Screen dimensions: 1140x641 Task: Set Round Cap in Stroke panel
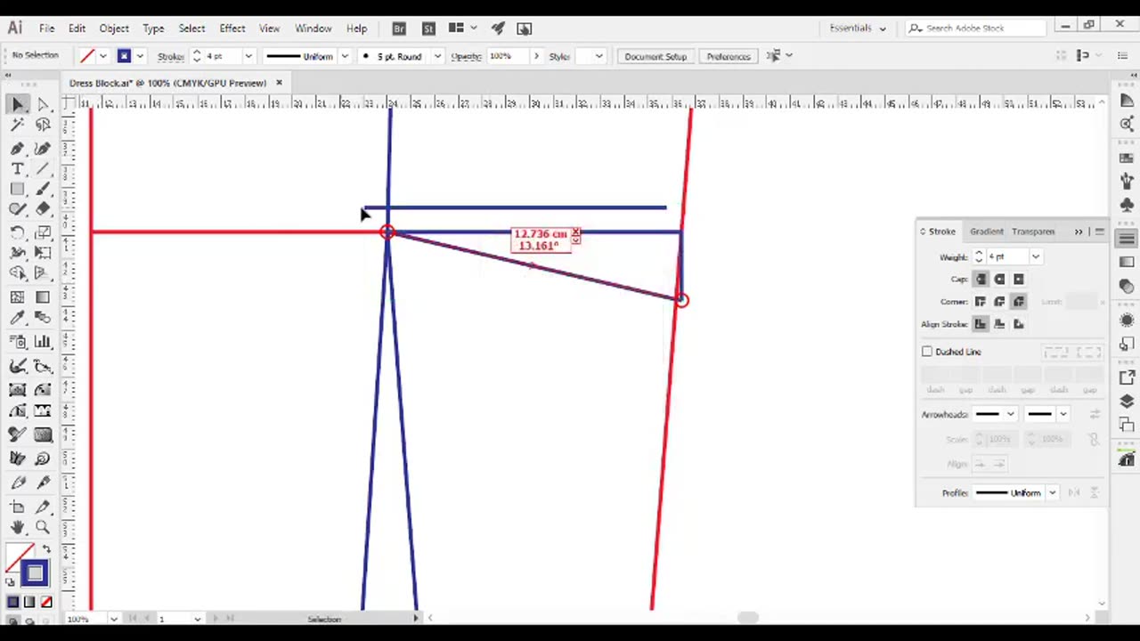pyautogui.click(x=999, y=280)
